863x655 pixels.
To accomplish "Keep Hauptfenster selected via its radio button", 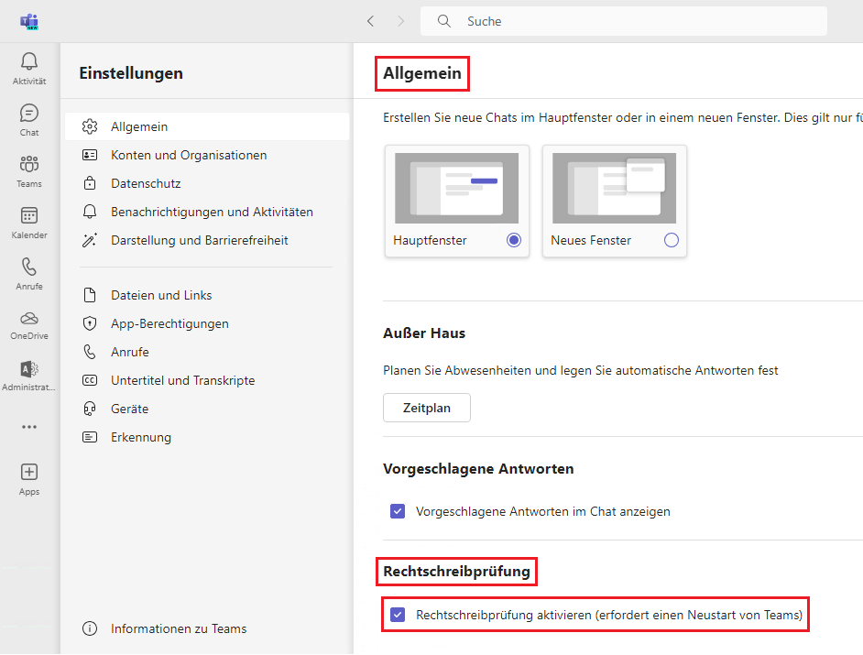I will pos(513,239).
